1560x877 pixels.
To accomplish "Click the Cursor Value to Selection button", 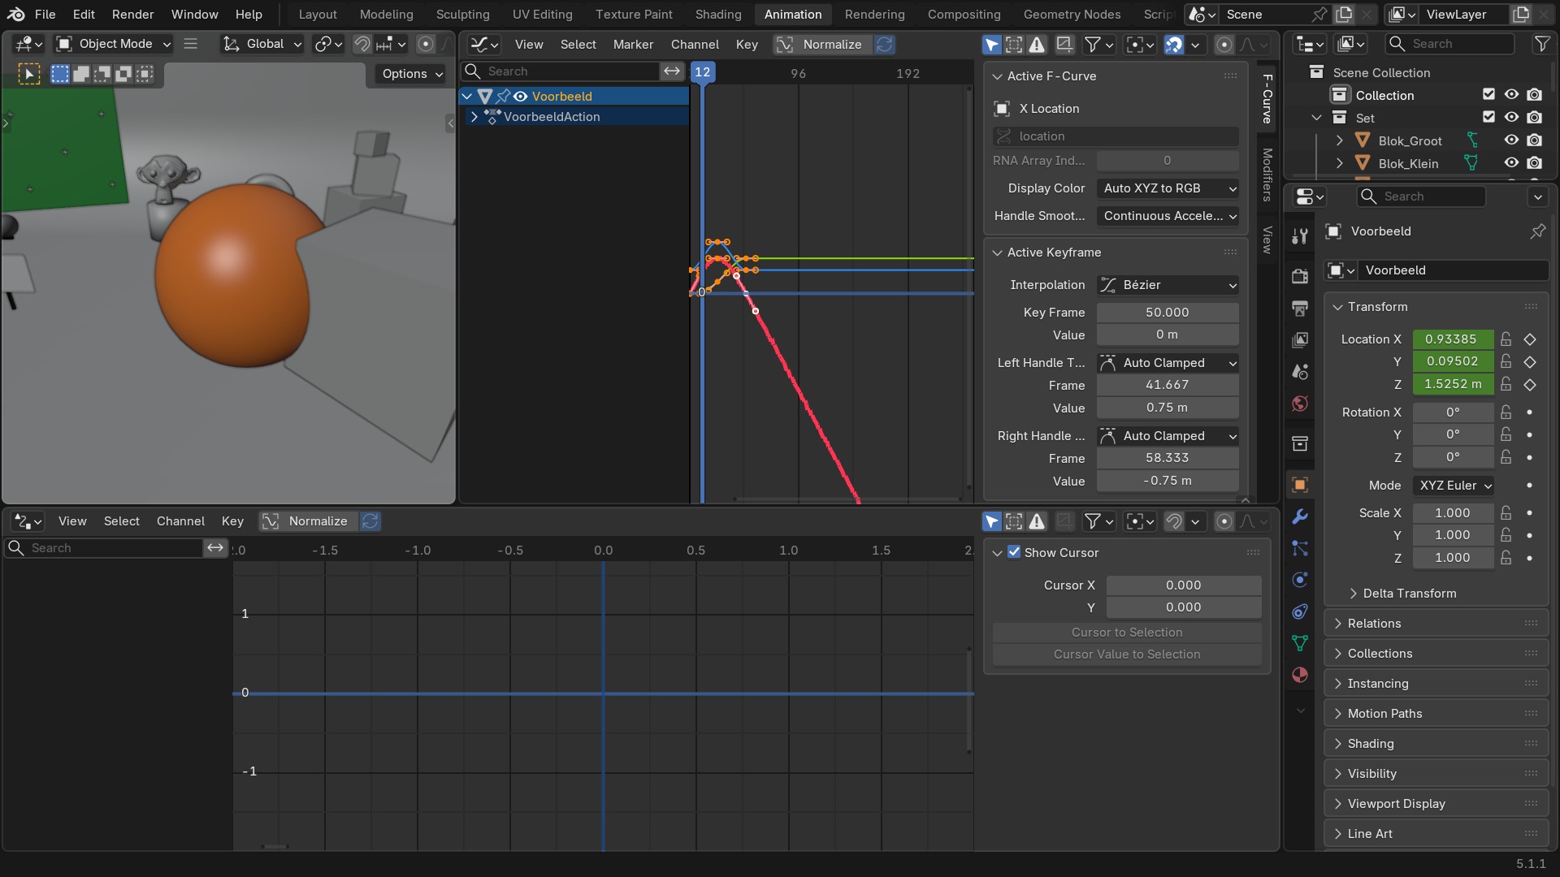I will pyautogui.click(x=1126, y=655).
